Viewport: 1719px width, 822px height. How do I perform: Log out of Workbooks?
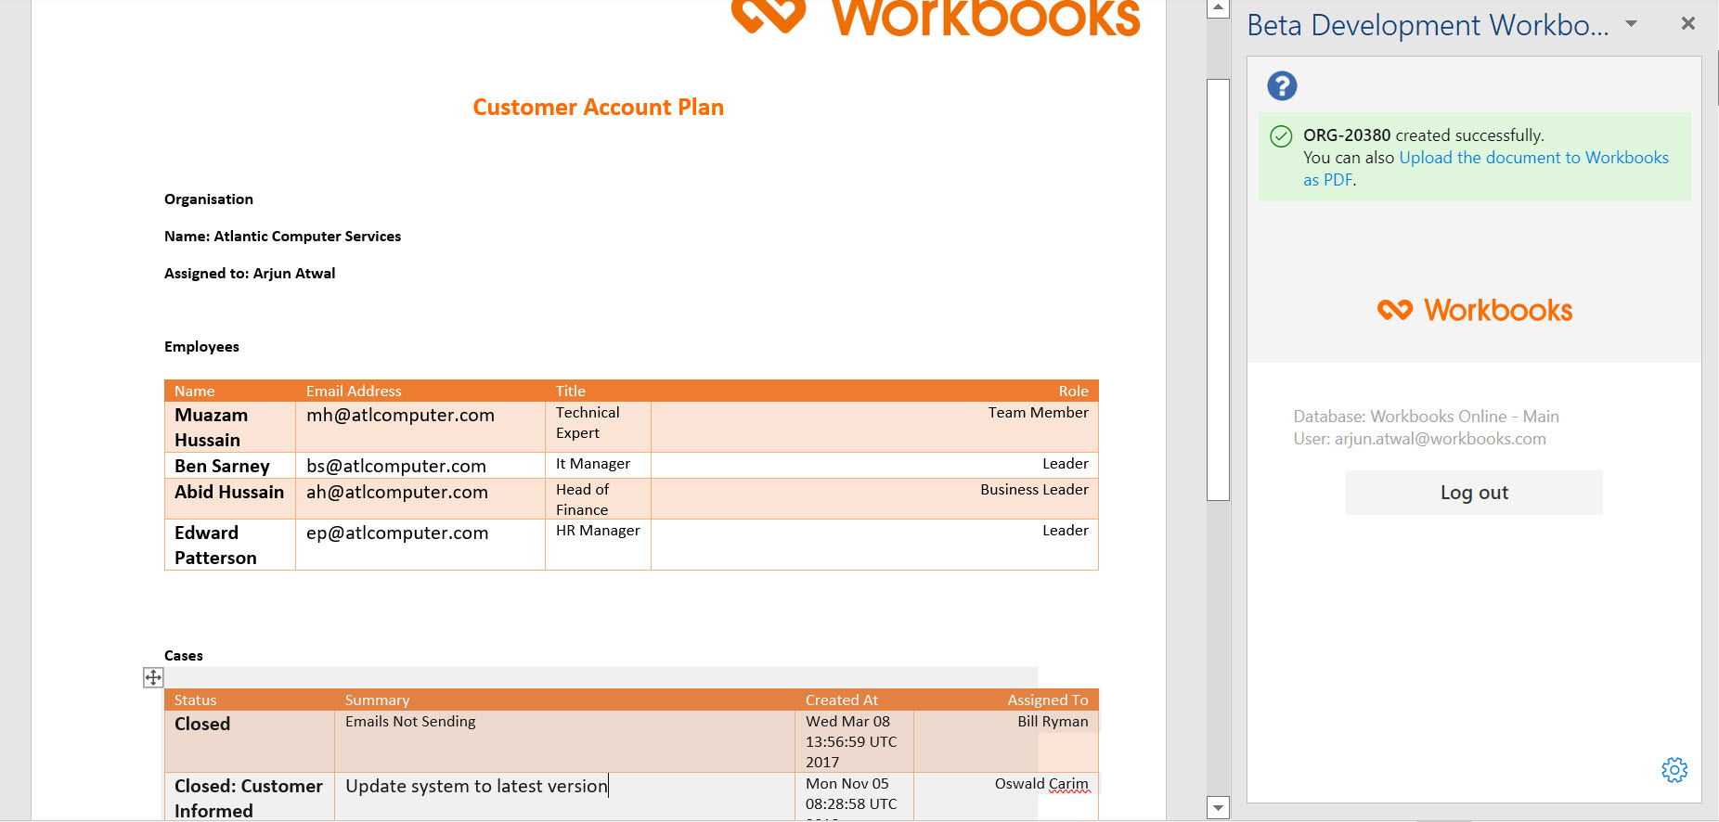coord(1474,493)
